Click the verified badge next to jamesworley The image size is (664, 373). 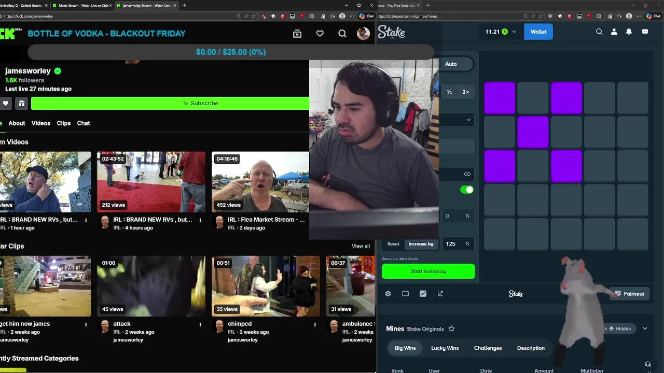pyautogui.click(x=58, y=71)
